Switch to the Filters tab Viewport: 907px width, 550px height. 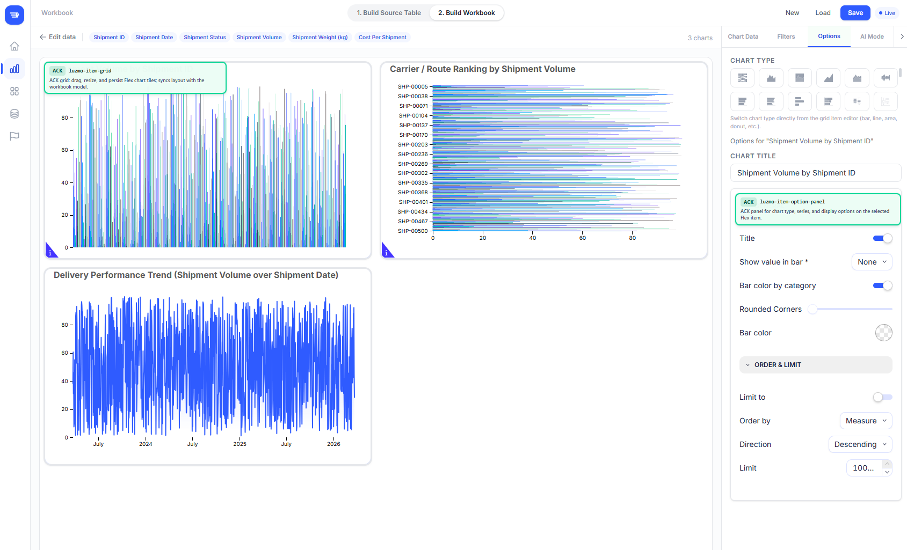click(x=786, y=36)
